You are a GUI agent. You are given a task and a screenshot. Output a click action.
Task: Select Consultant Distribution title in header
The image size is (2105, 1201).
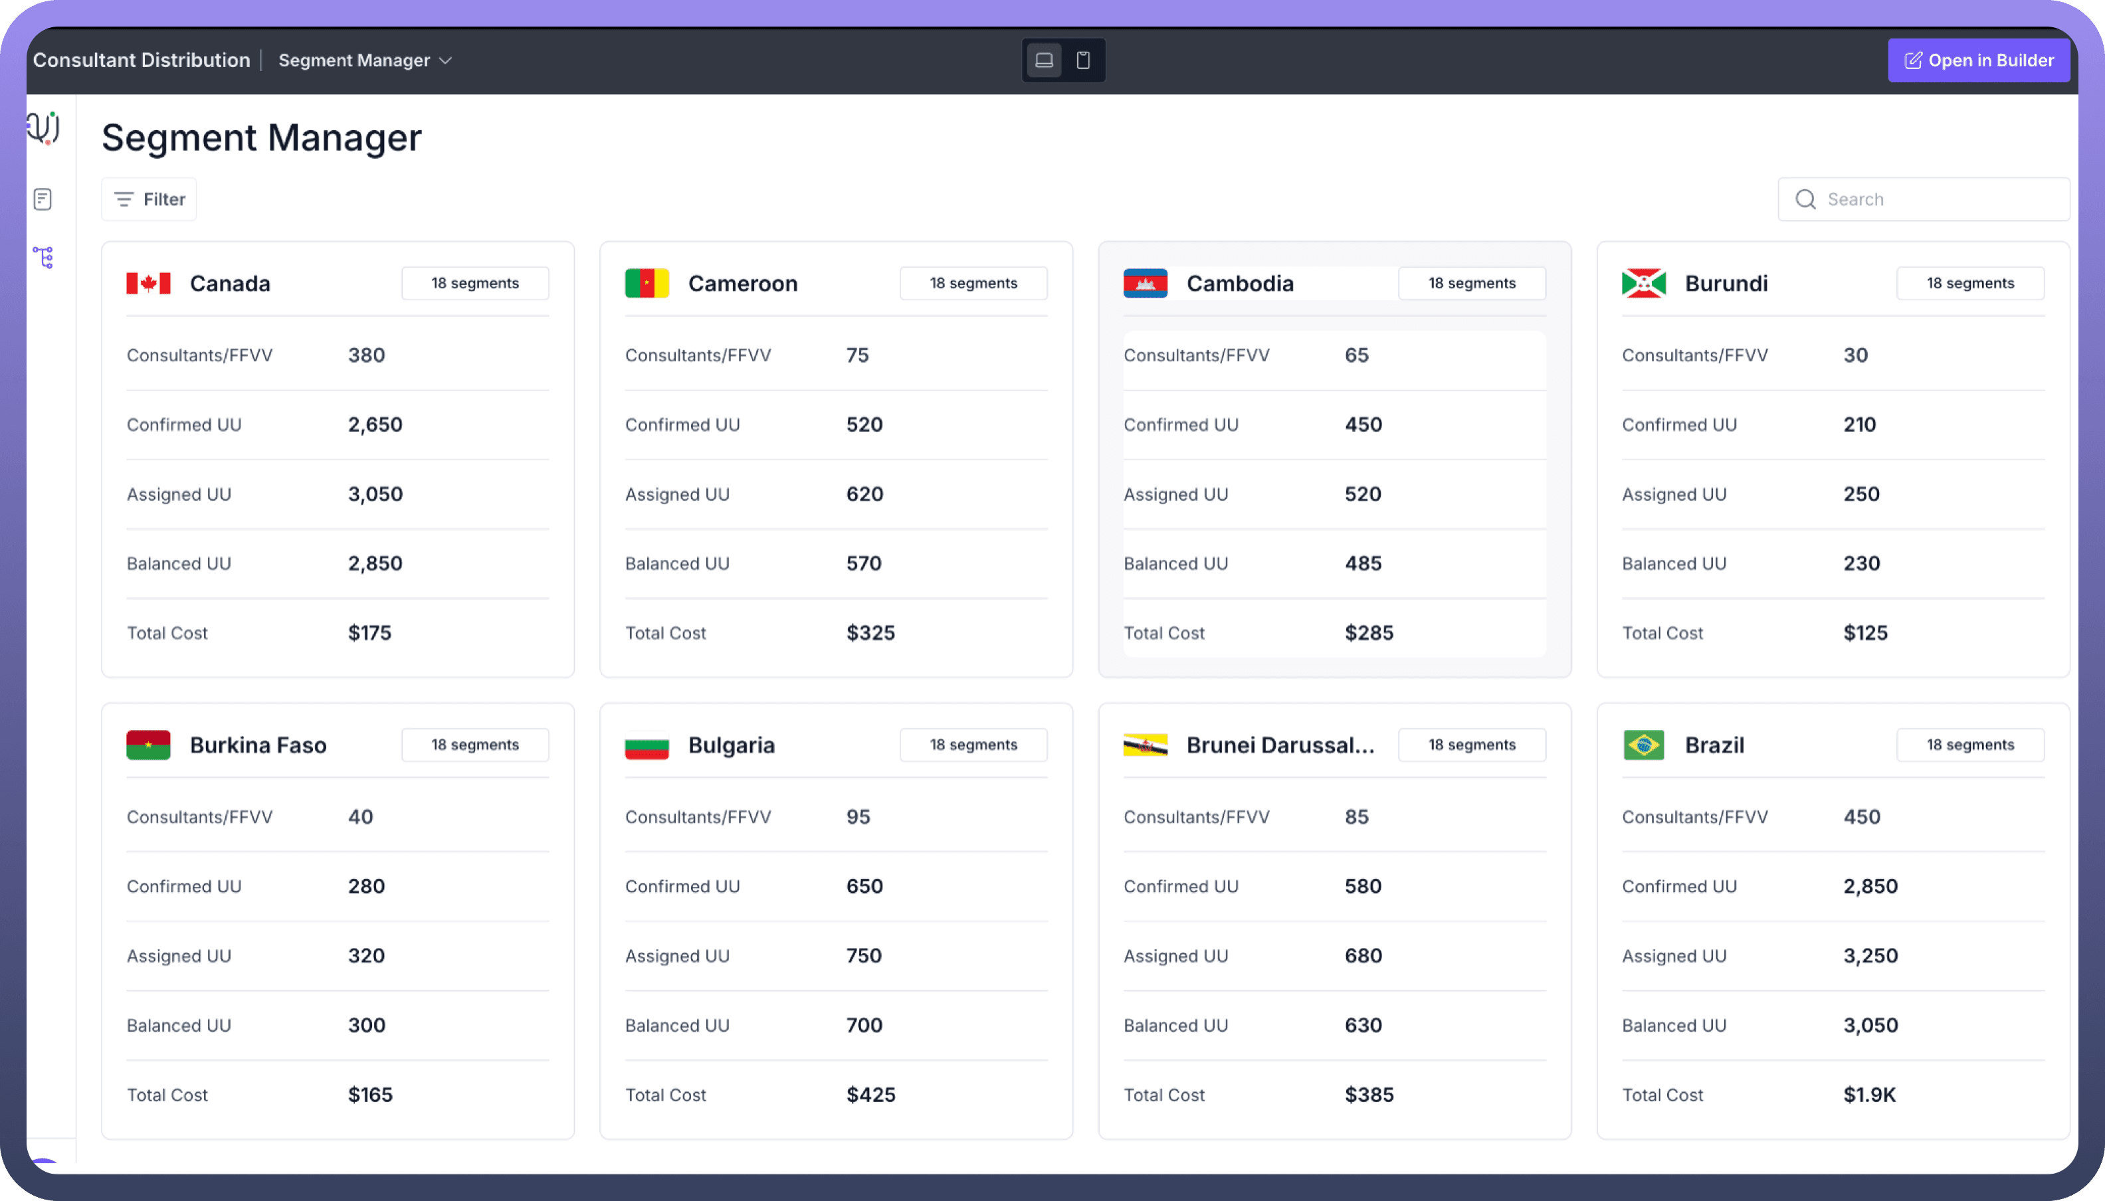141,60
